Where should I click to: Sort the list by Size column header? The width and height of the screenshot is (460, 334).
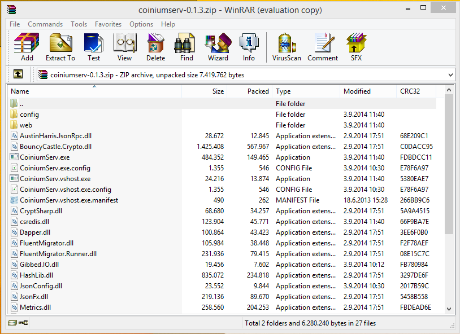point(204,91)
